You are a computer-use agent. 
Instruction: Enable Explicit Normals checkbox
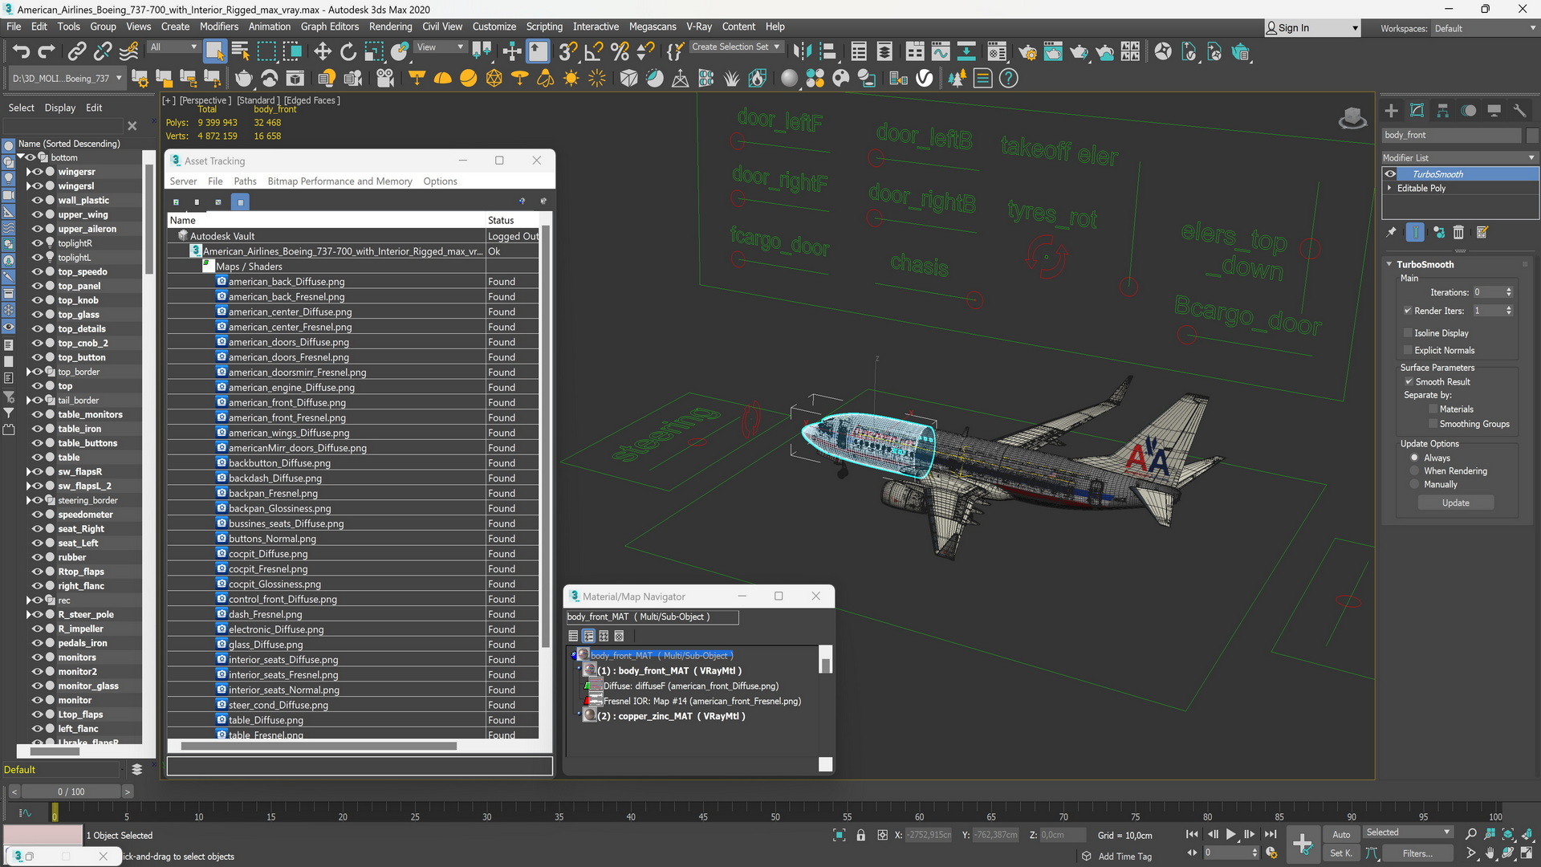click(x=1408, y=350)
